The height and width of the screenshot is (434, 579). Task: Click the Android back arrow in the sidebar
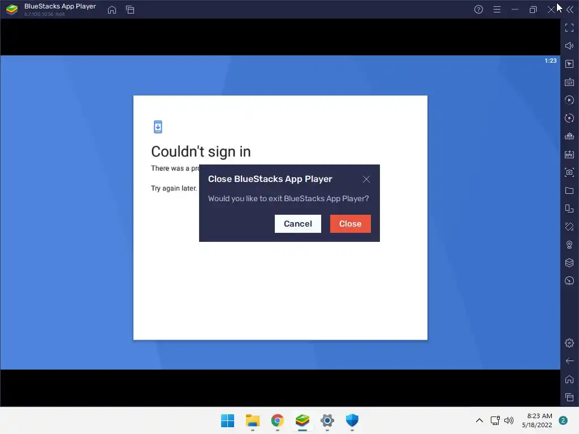[x=569, y=361]
